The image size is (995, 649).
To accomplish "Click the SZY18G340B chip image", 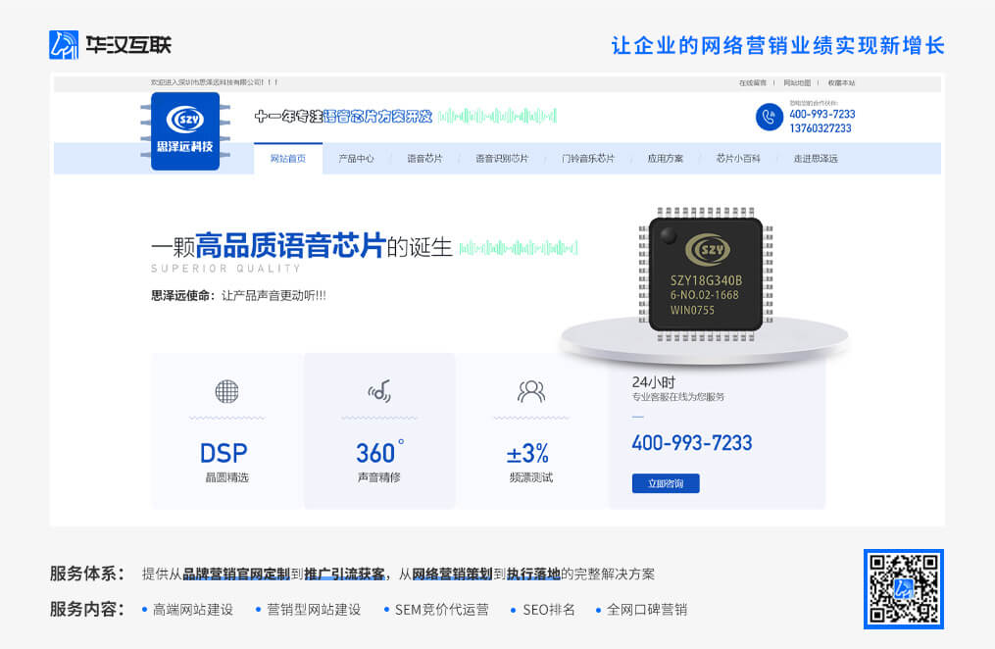I will (705, 275).
